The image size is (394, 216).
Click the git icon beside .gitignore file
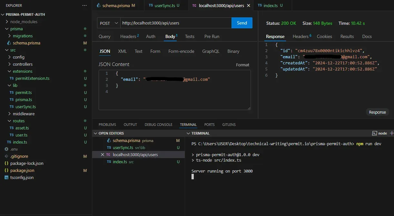pyautogui.click(x=6, y=156)
